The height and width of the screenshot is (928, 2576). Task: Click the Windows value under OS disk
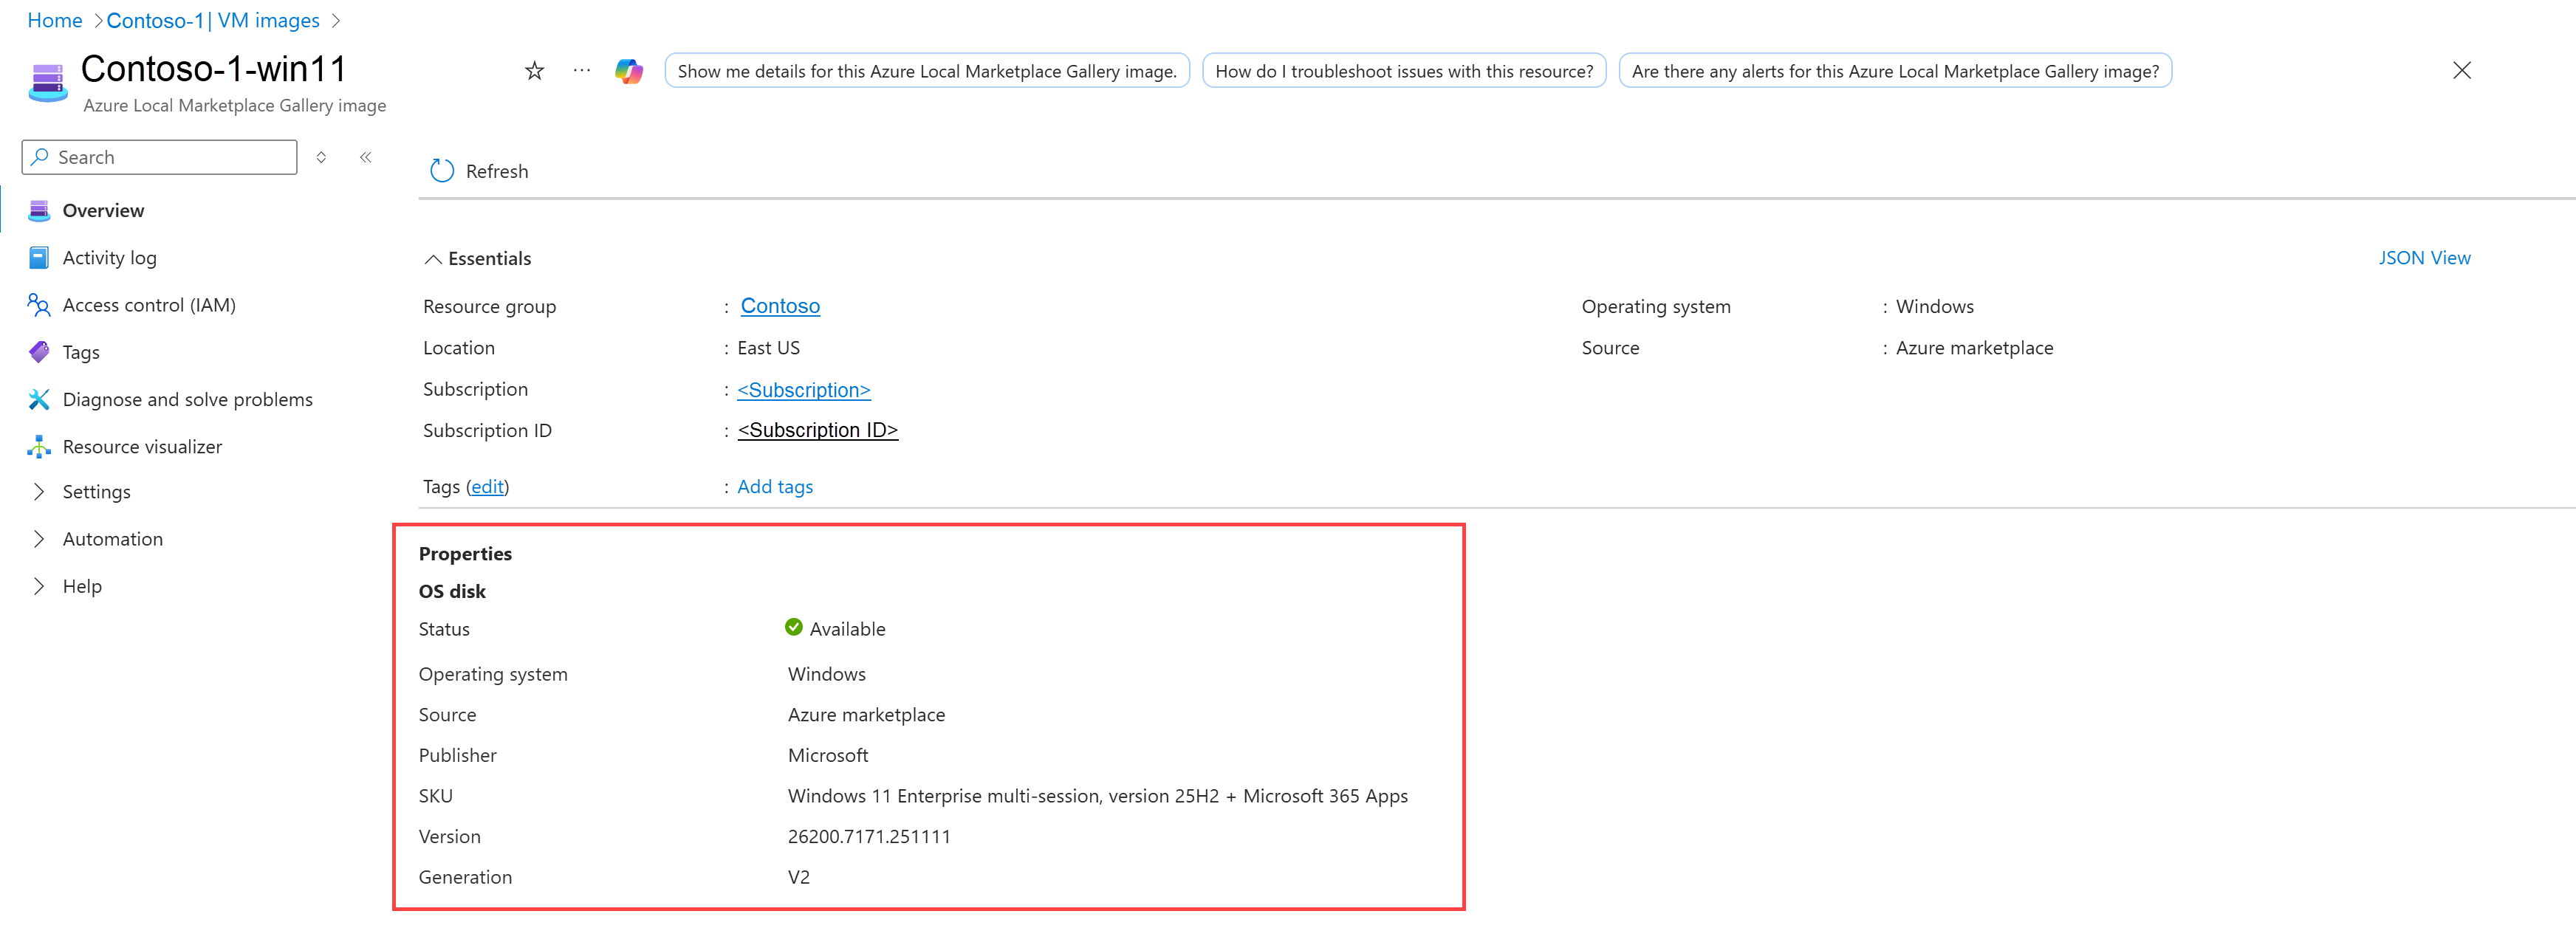click(827, 674)
